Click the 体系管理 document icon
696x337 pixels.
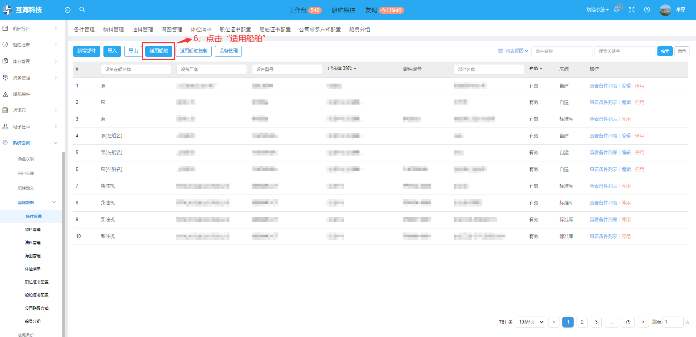point(5,61)
